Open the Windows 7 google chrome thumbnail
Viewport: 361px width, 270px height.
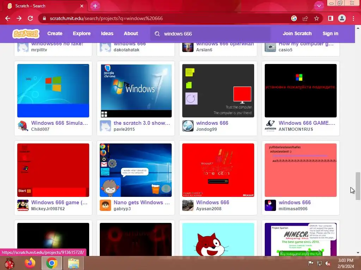click(136, 91)
